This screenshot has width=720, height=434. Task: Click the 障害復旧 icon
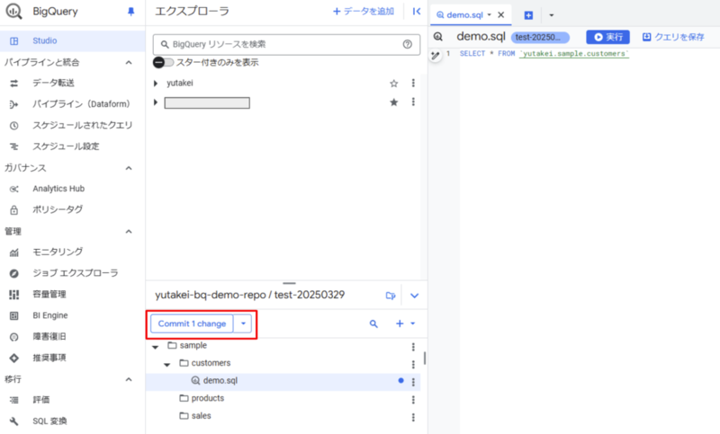[x=14, y=337]
